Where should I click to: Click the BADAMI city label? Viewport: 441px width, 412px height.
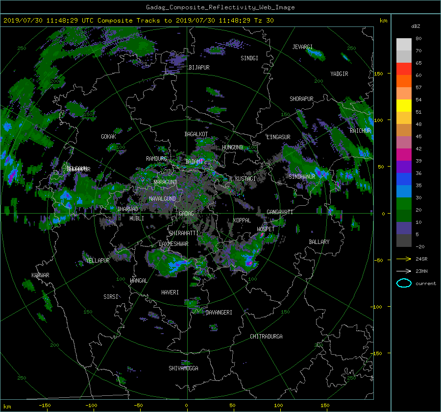click(x=194, y=162)
